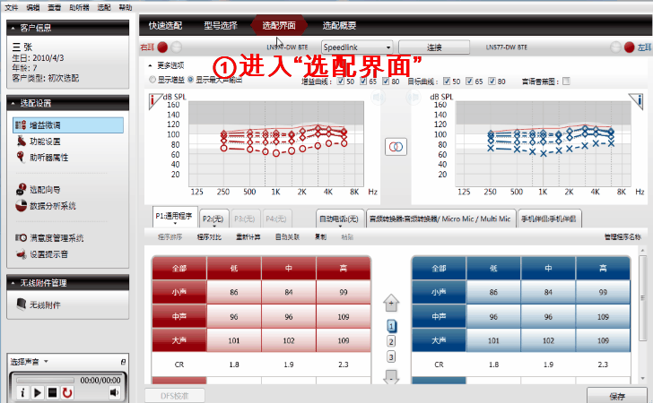Enable the 言语香蕉图 checkbox
Viewport: 653px width, 403px height.
pyautogui.click(x=566, y=81)
